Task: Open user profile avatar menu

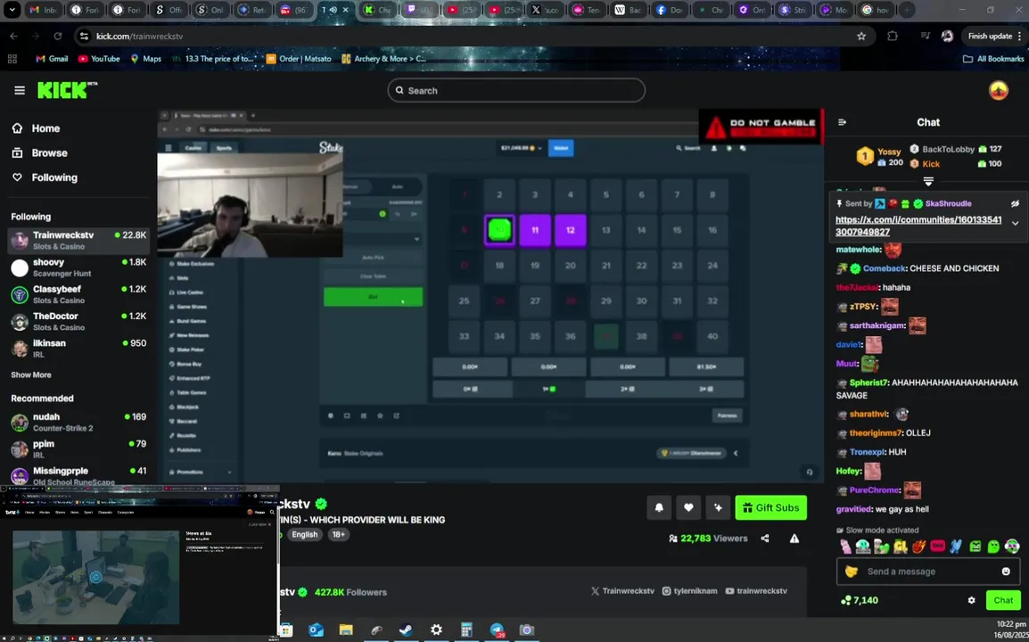Action: [x=998, y=90]
